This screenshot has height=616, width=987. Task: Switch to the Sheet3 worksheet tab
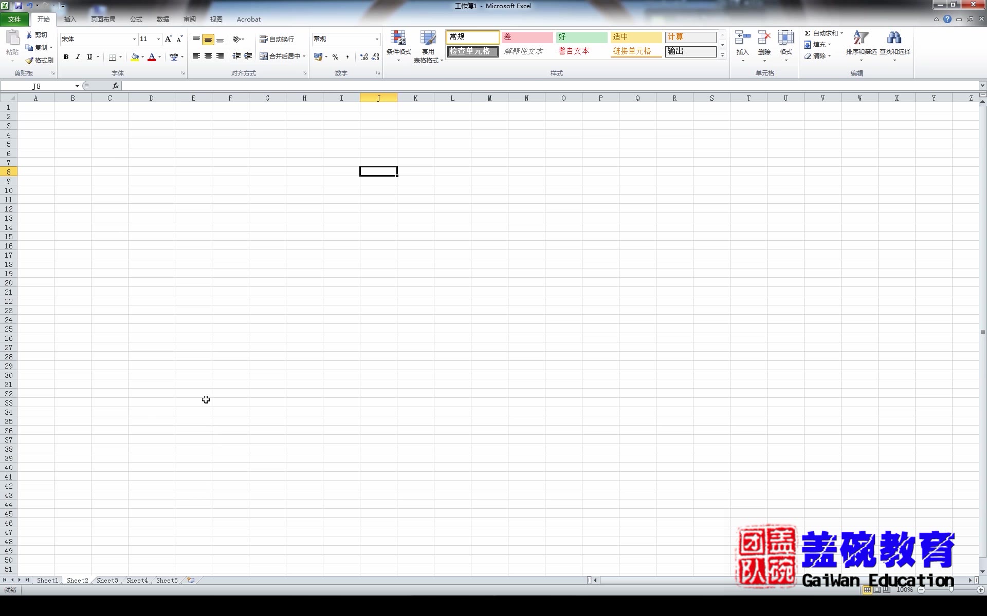click(x=107, y=580)
